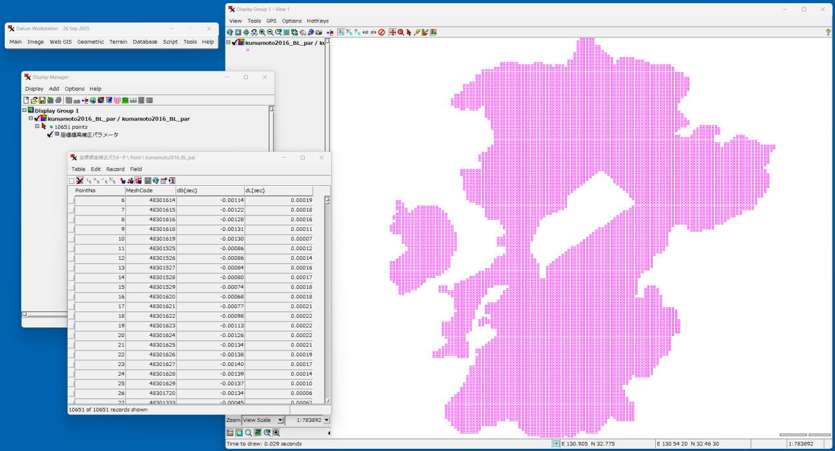Image resolution: width=835 pixels, height=451 pixels.
Task: Uncheck kumamoto2016_BL_par layer visibility in Display Manager
Action: click(37, 118)
